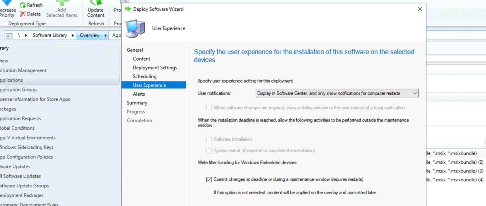
Task: Select All Software Updates node
Action: coord(20,176)
